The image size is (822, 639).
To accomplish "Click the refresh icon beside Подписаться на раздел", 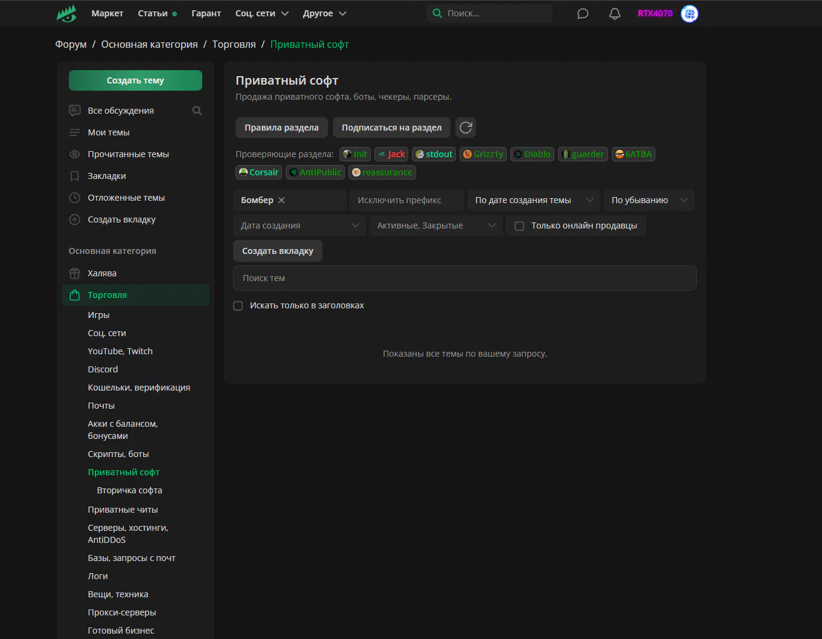I will 465,128.
